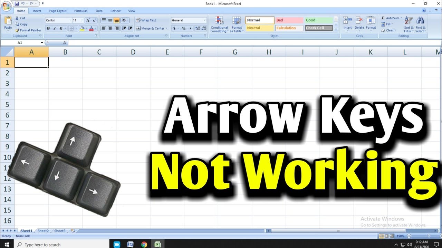
Task: Open Conditional Formatting menu
Action: [219, 24]
